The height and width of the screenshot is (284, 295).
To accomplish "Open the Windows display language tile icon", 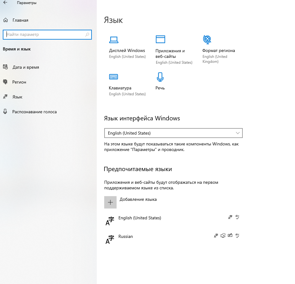I will click(x=113, y=39).
